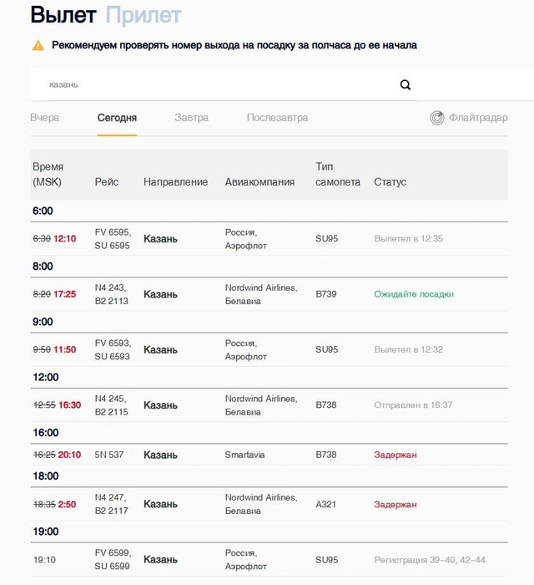Image resolution: width=534 pixels, height=585 pixels.
Task: Click Задержан status for A321 flight
Action: 395,505
